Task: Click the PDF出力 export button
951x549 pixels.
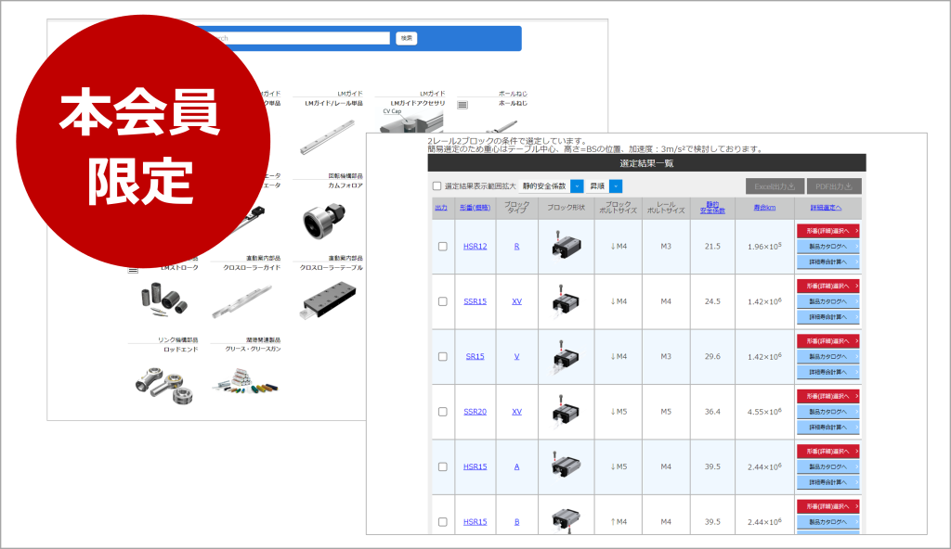Action: pos(834,186)
